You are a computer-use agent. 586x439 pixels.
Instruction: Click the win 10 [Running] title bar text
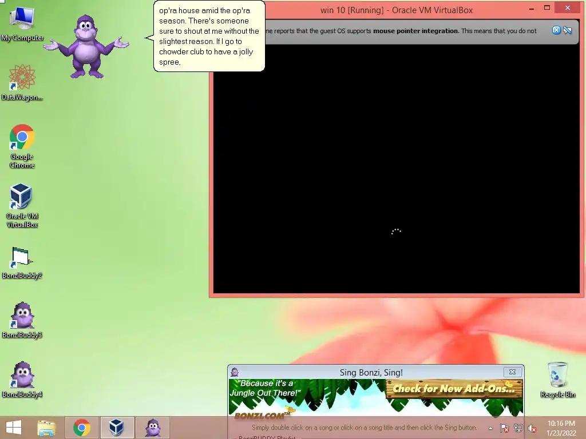tap(397, 10)
